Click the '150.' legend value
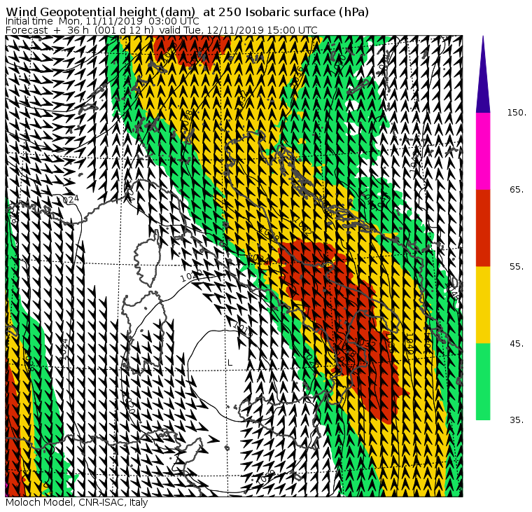The height and width of the screenshot is (512, 532). tap(517, 113)
